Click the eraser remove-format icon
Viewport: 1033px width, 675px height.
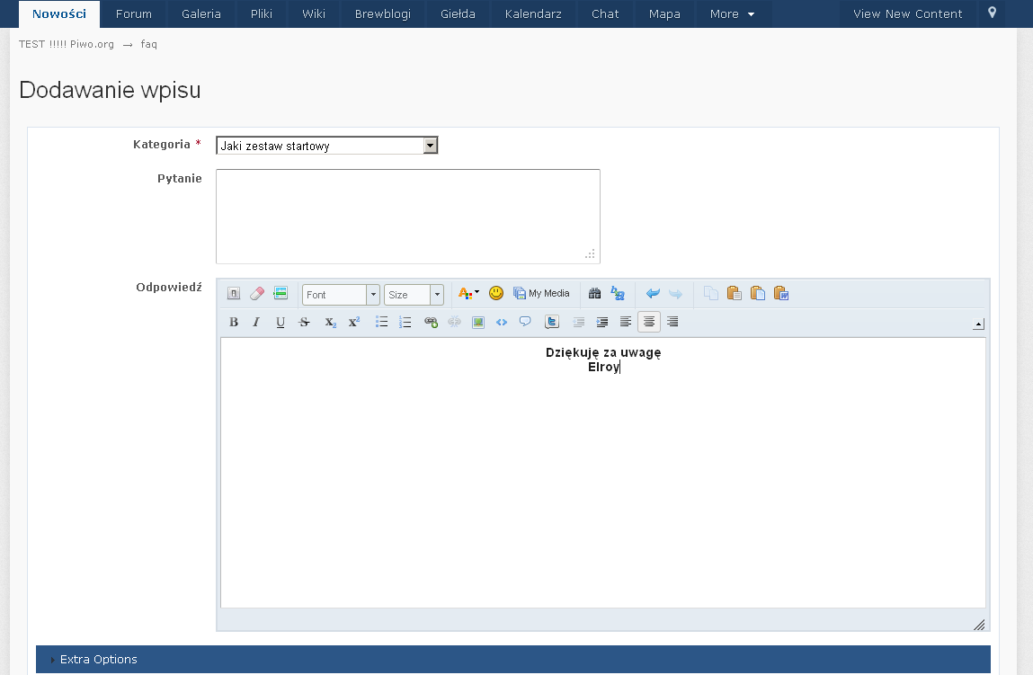[257, 294]
